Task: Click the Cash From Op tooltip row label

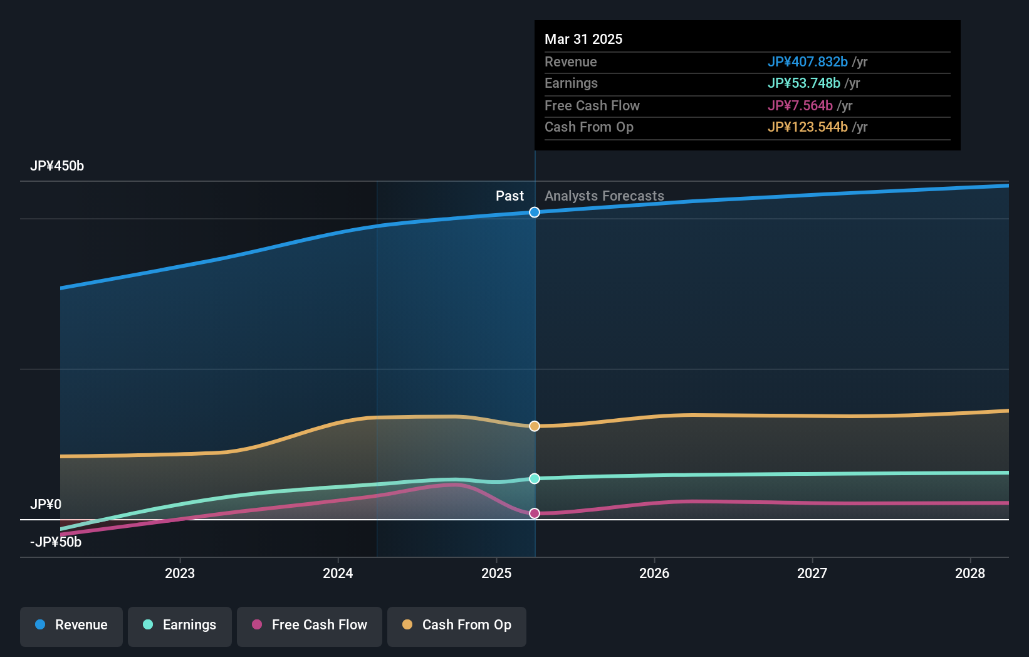Action: (x=589, y=127)
